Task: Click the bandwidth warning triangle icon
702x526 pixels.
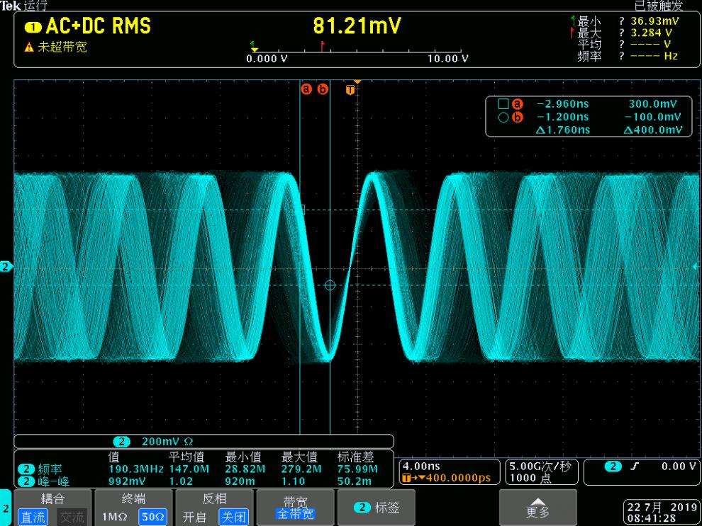Action: pos(29,48)
